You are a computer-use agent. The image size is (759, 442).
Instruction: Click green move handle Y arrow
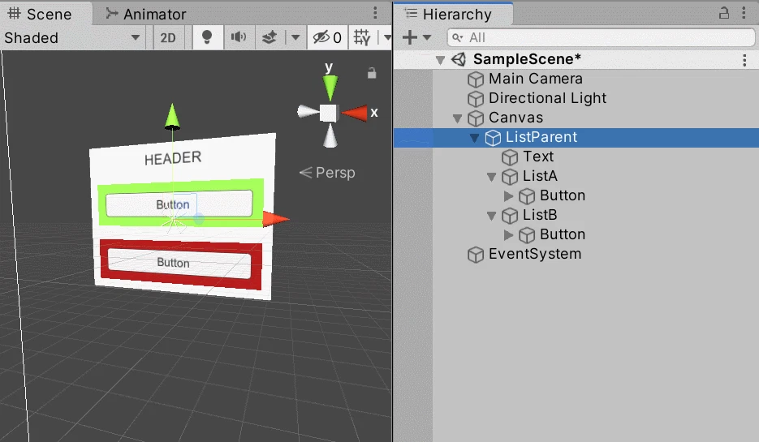(172, 117)
